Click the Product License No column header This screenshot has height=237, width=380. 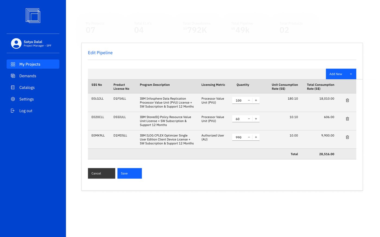click(x=121, y=87)
